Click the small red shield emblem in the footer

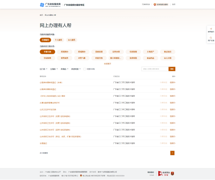click(x=172, y=174)
